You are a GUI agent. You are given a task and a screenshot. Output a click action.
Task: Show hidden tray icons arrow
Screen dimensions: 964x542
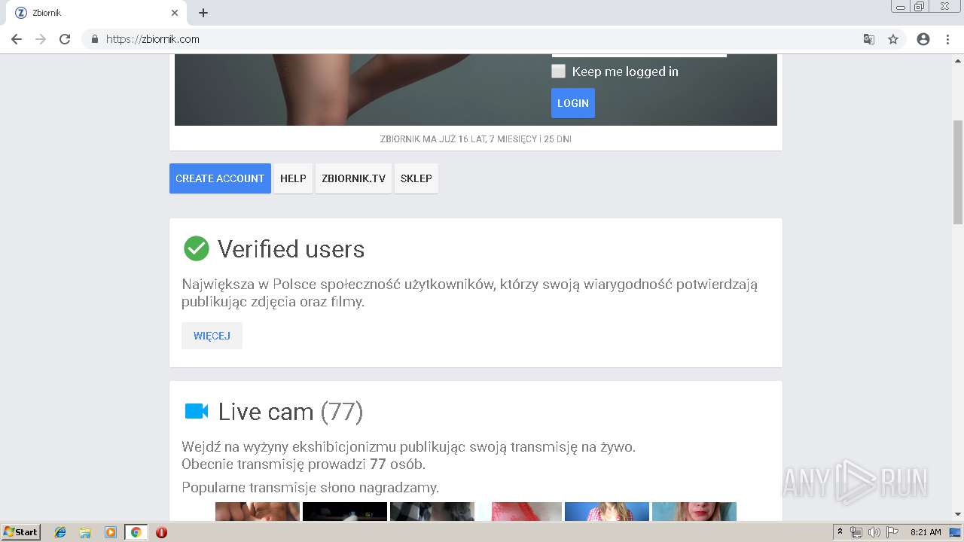840,532
